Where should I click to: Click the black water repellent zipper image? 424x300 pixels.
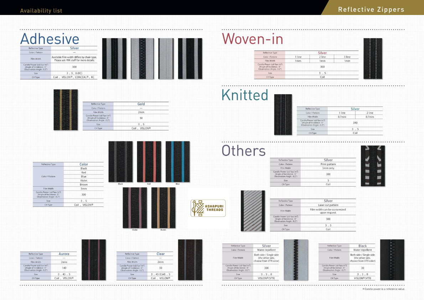point(392,260)
